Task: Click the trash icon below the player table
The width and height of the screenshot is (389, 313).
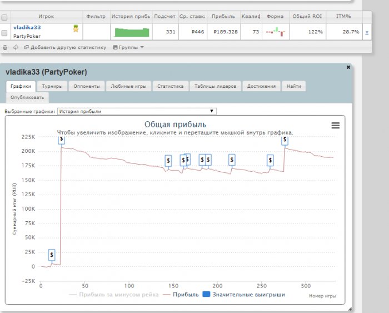Action: click(x=5, y=48)
